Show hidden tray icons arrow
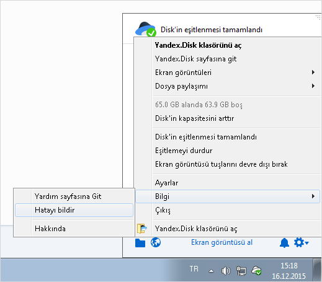This screenshot has height=282, width=322. [211, 271]
